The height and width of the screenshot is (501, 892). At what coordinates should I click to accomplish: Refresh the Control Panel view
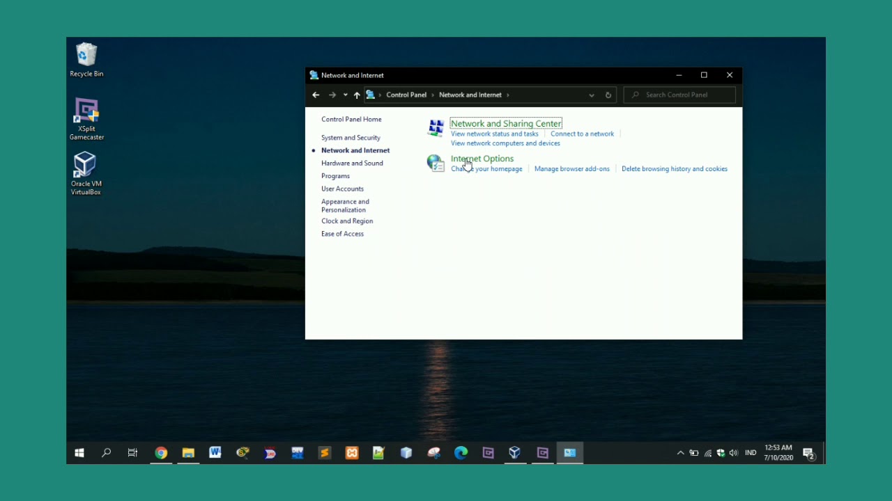tap(608, 95)
